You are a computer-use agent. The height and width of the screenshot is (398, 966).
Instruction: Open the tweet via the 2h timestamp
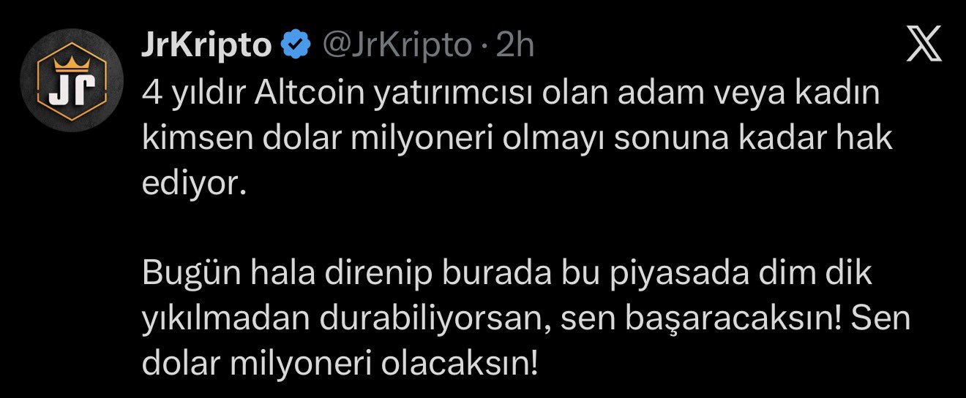pos(515,46)
